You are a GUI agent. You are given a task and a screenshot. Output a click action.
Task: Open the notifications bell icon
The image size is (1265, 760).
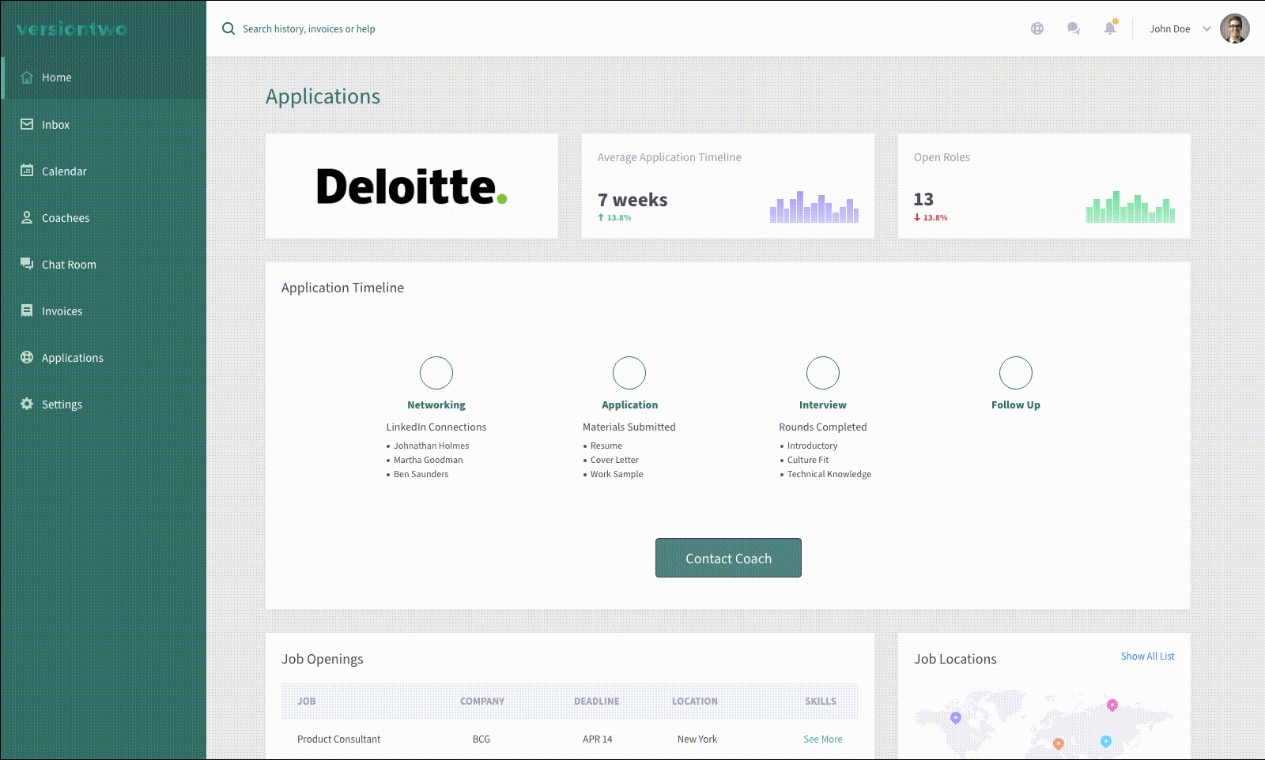click(x=1110, y=28)
